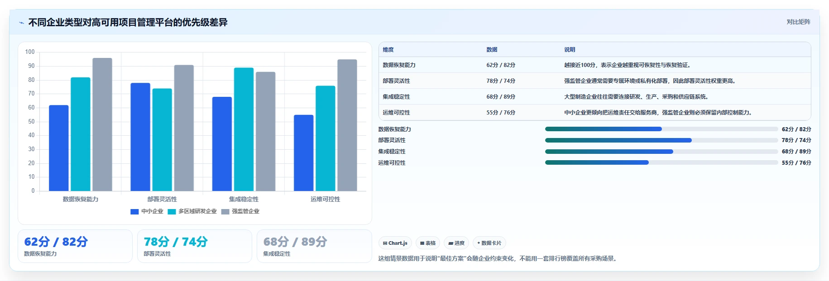Click description starting 中小企业更倾向
Screen dimensions: 829x281
[x=659, y=113]
